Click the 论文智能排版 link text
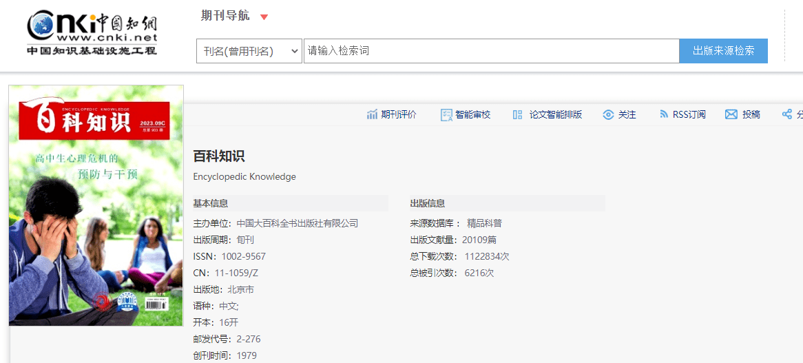The height and width of the screenshot is (363, 803). coord(556,114)
